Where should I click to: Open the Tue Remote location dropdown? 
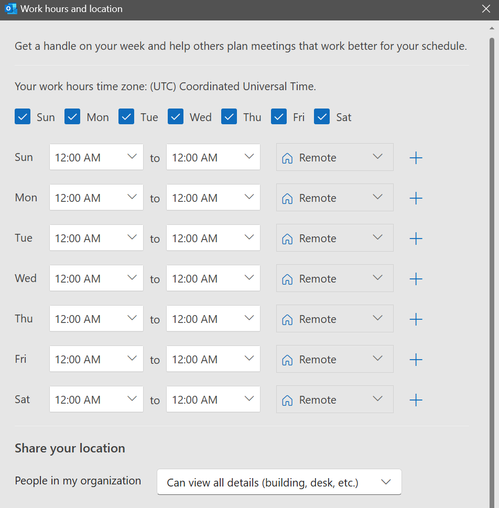335,238
